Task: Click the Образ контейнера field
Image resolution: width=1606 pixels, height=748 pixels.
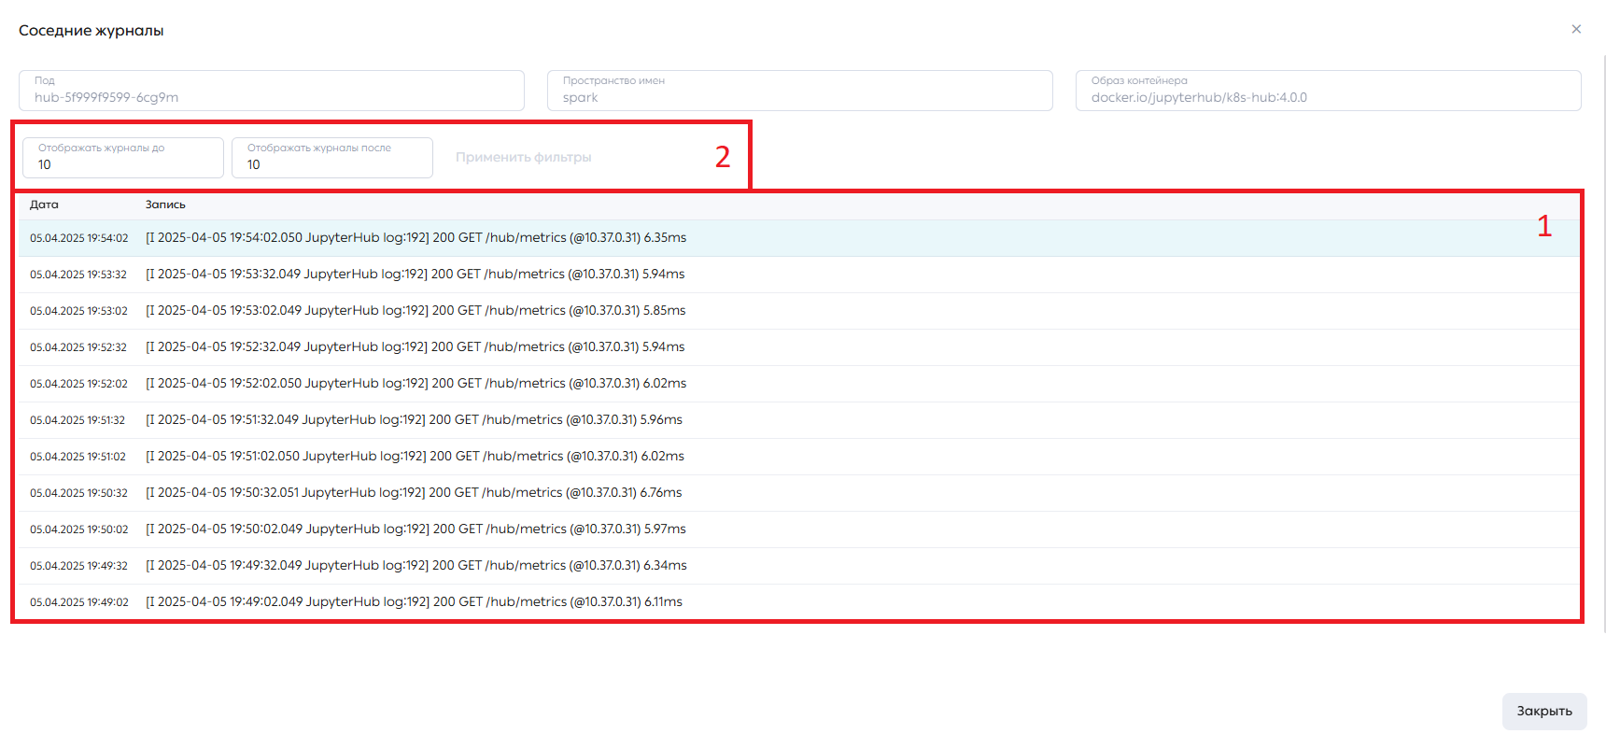Action: coord(1329,91)
